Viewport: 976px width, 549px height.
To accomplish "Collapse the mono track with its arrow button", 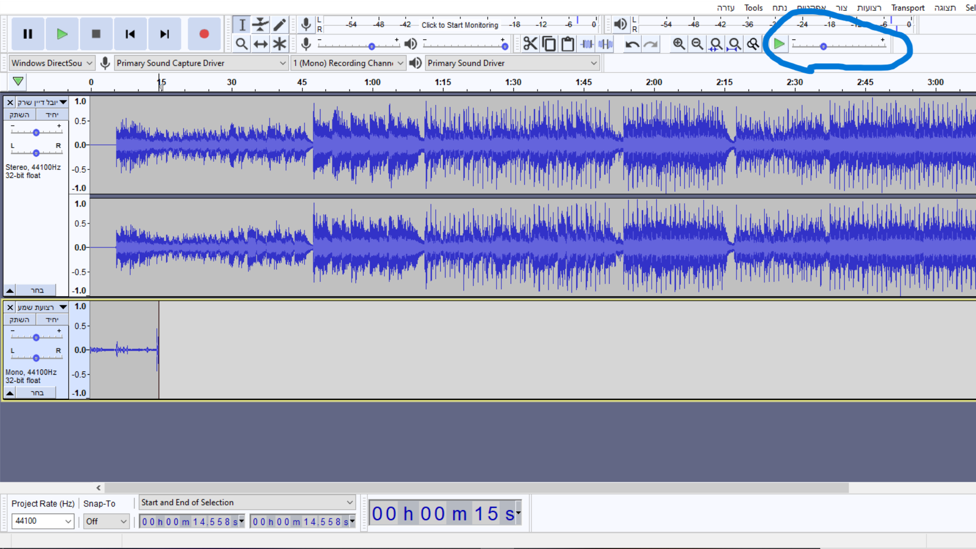I will [x=10, y=393].
